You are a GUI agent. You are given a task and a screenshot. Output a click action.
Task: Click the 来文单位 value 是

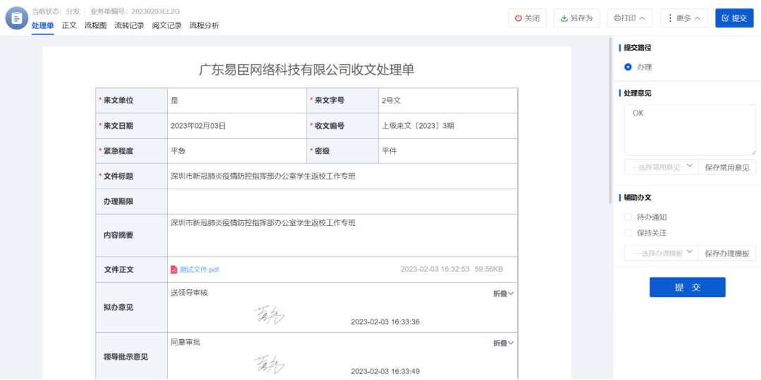coord(175,101)
